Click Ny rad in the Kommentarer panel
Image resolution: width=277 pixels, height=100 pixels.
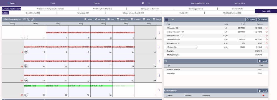point(263,91)
